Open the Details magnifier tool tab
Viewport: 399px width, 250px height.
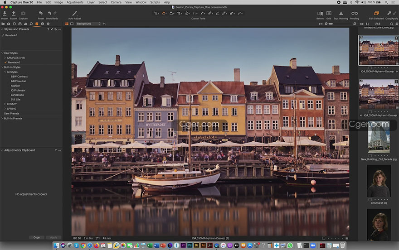tap(31, 24)
